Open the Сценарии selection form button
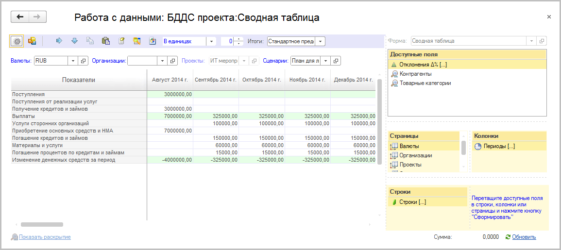The width and height of the screenshot is (561, 250). tap(336, 61)
